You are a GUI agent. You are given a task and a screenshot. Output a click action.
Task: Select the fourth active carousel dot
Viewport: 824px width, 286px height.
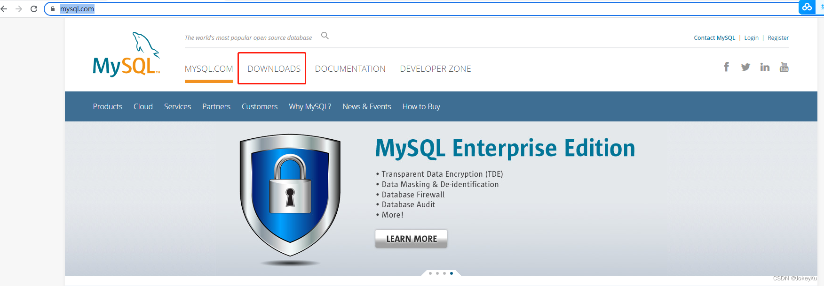coord(452,273)
